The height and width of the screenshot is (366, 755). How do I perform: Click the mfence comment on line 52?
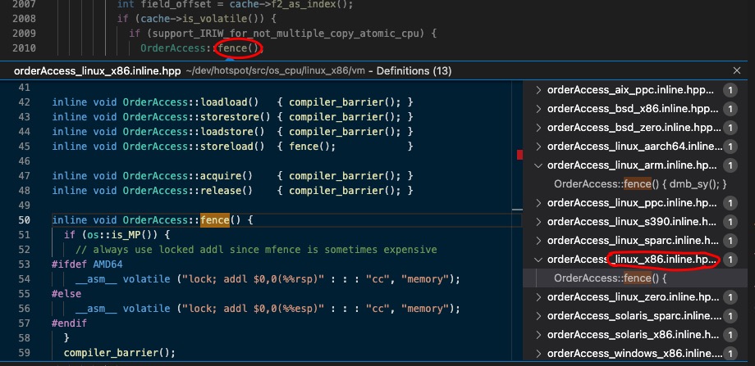256,250
